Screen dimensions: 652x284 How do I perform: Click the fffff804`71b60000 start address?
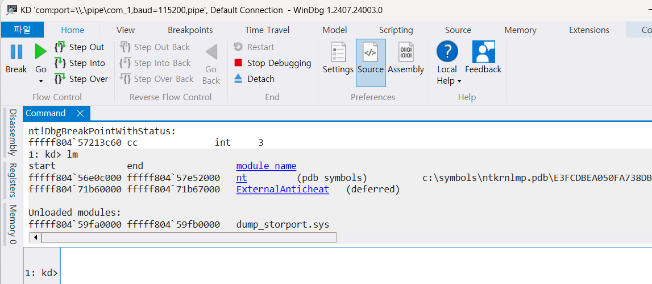tap(75, 190)
